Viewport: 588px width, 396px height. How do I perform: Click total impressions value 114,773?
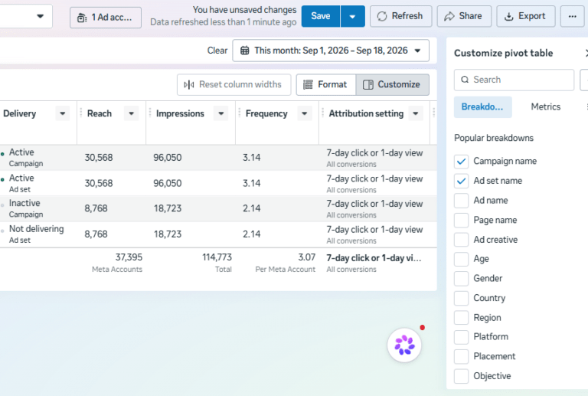217,257
